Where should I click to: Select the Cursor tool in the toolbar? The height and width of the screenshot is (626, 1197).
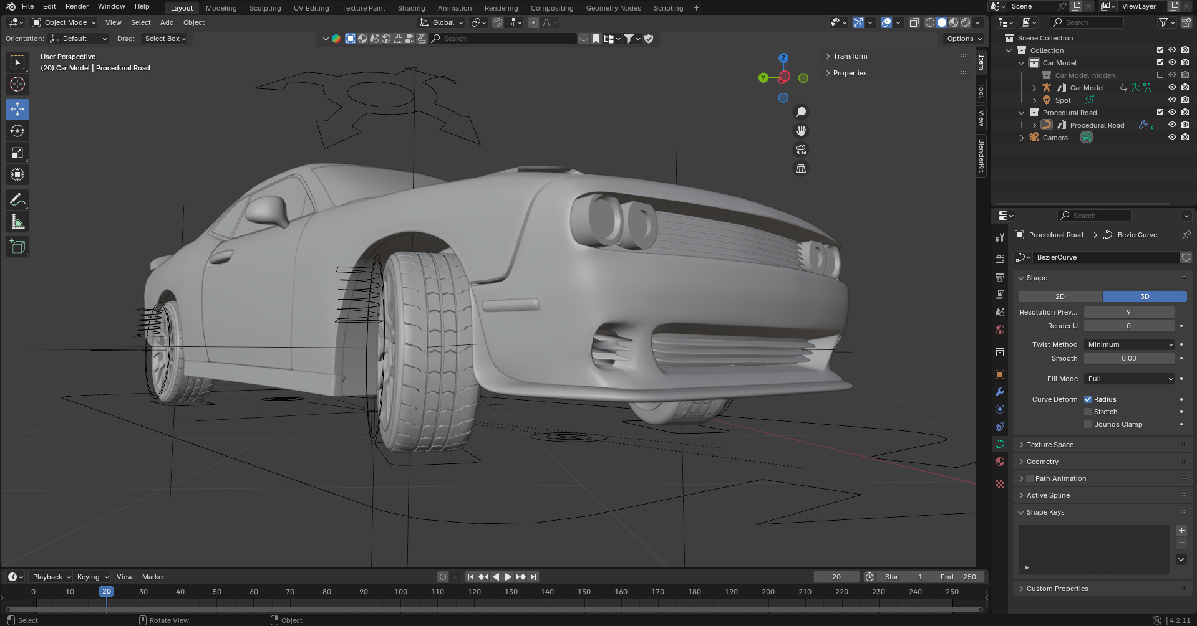click(17, 84)
